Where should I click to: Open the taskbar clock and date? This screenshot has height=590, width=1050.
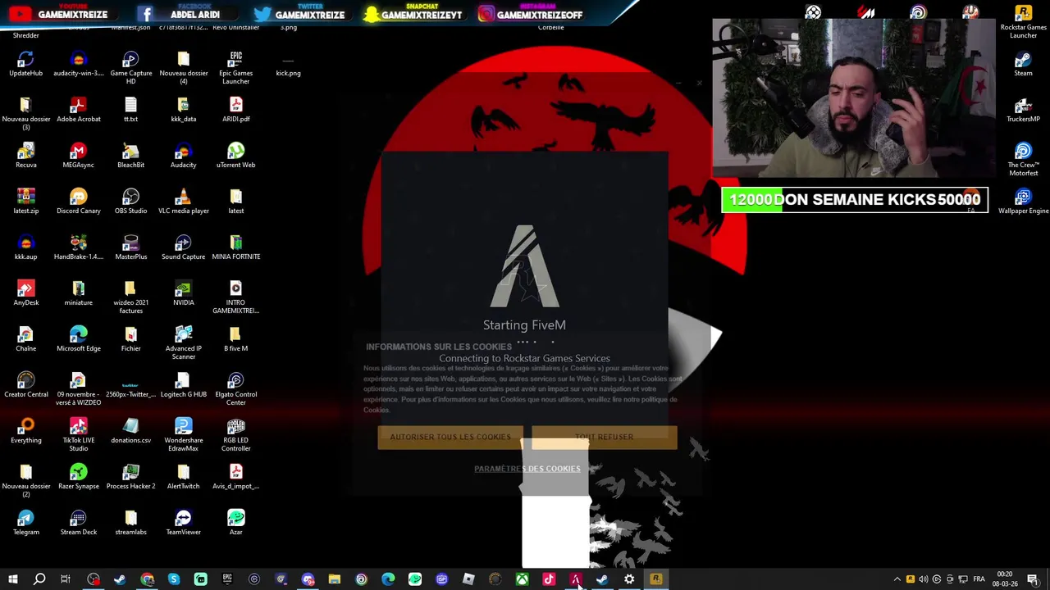(1005, 579)
